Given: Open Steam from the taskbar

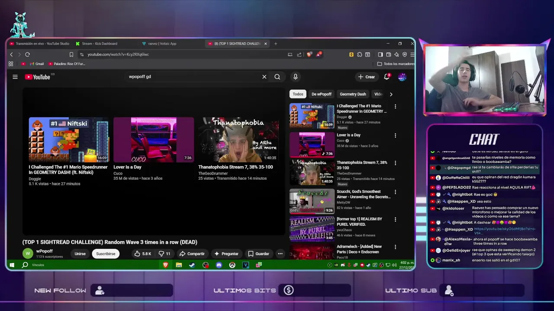Looking at the screenshot, I should (x=192, y=265).
